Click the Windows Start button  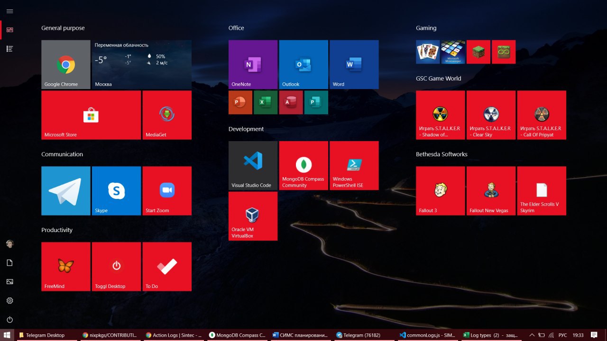click(x=7, y=335)
